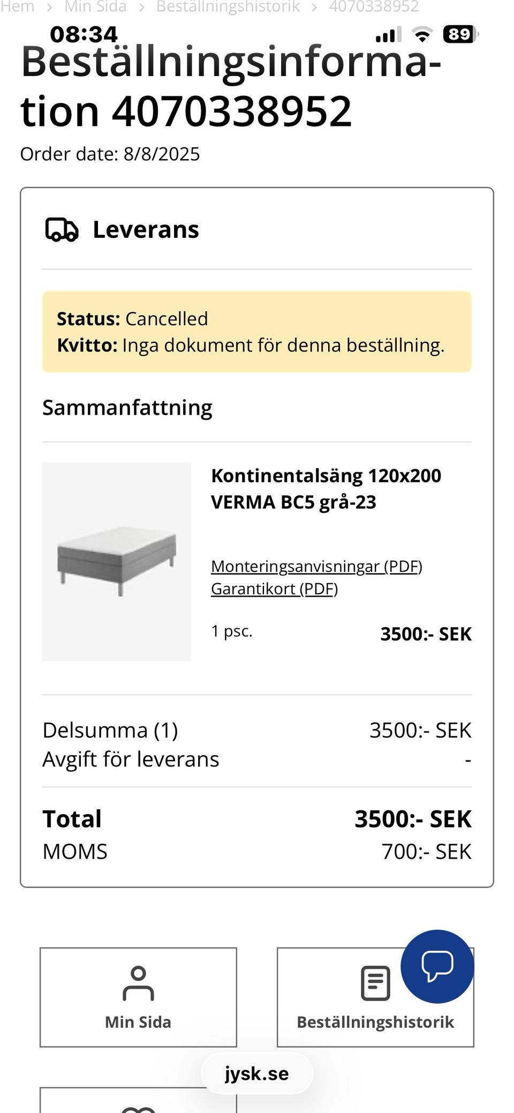Tap the jysk.se address pill
The image size is (514, 1113).
(257, 1073)
